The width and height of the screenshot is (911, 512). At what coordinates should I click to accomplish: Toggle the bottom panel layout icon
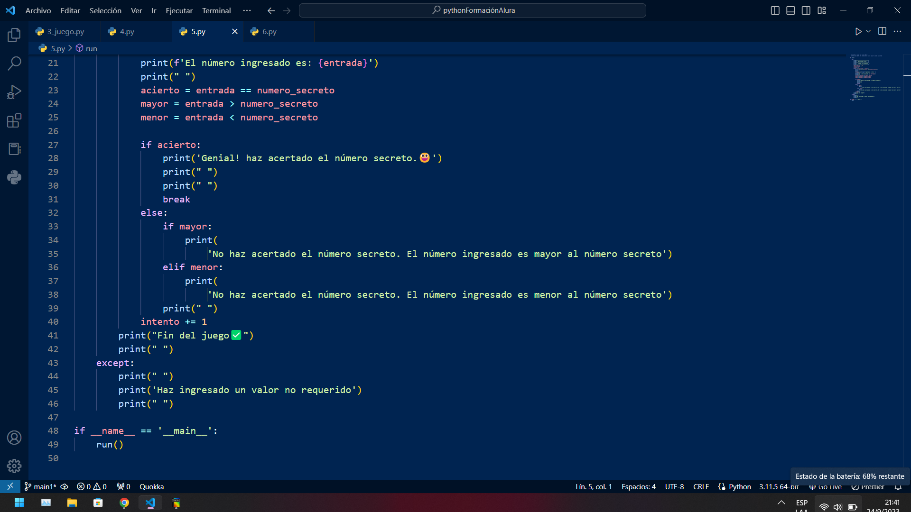click(790, 10)
